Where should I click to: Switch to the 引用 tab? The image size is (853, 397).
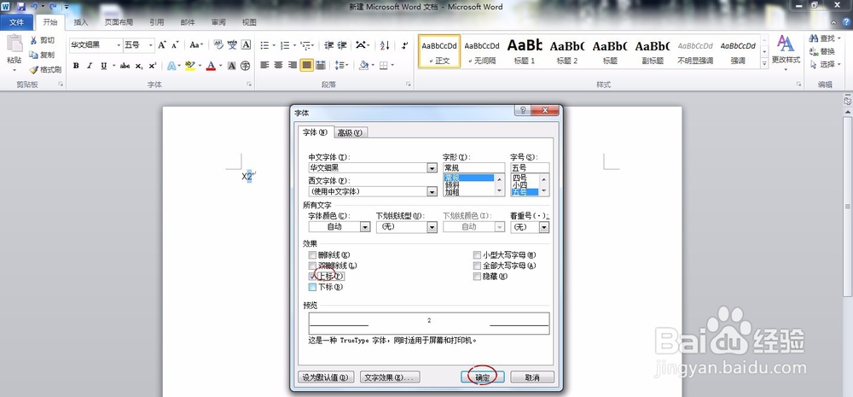(x=157, y=22)
